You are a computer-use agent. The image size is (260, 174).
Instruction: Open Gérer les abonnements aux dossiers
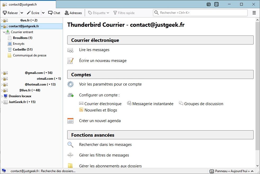click(x=110, y=166)
